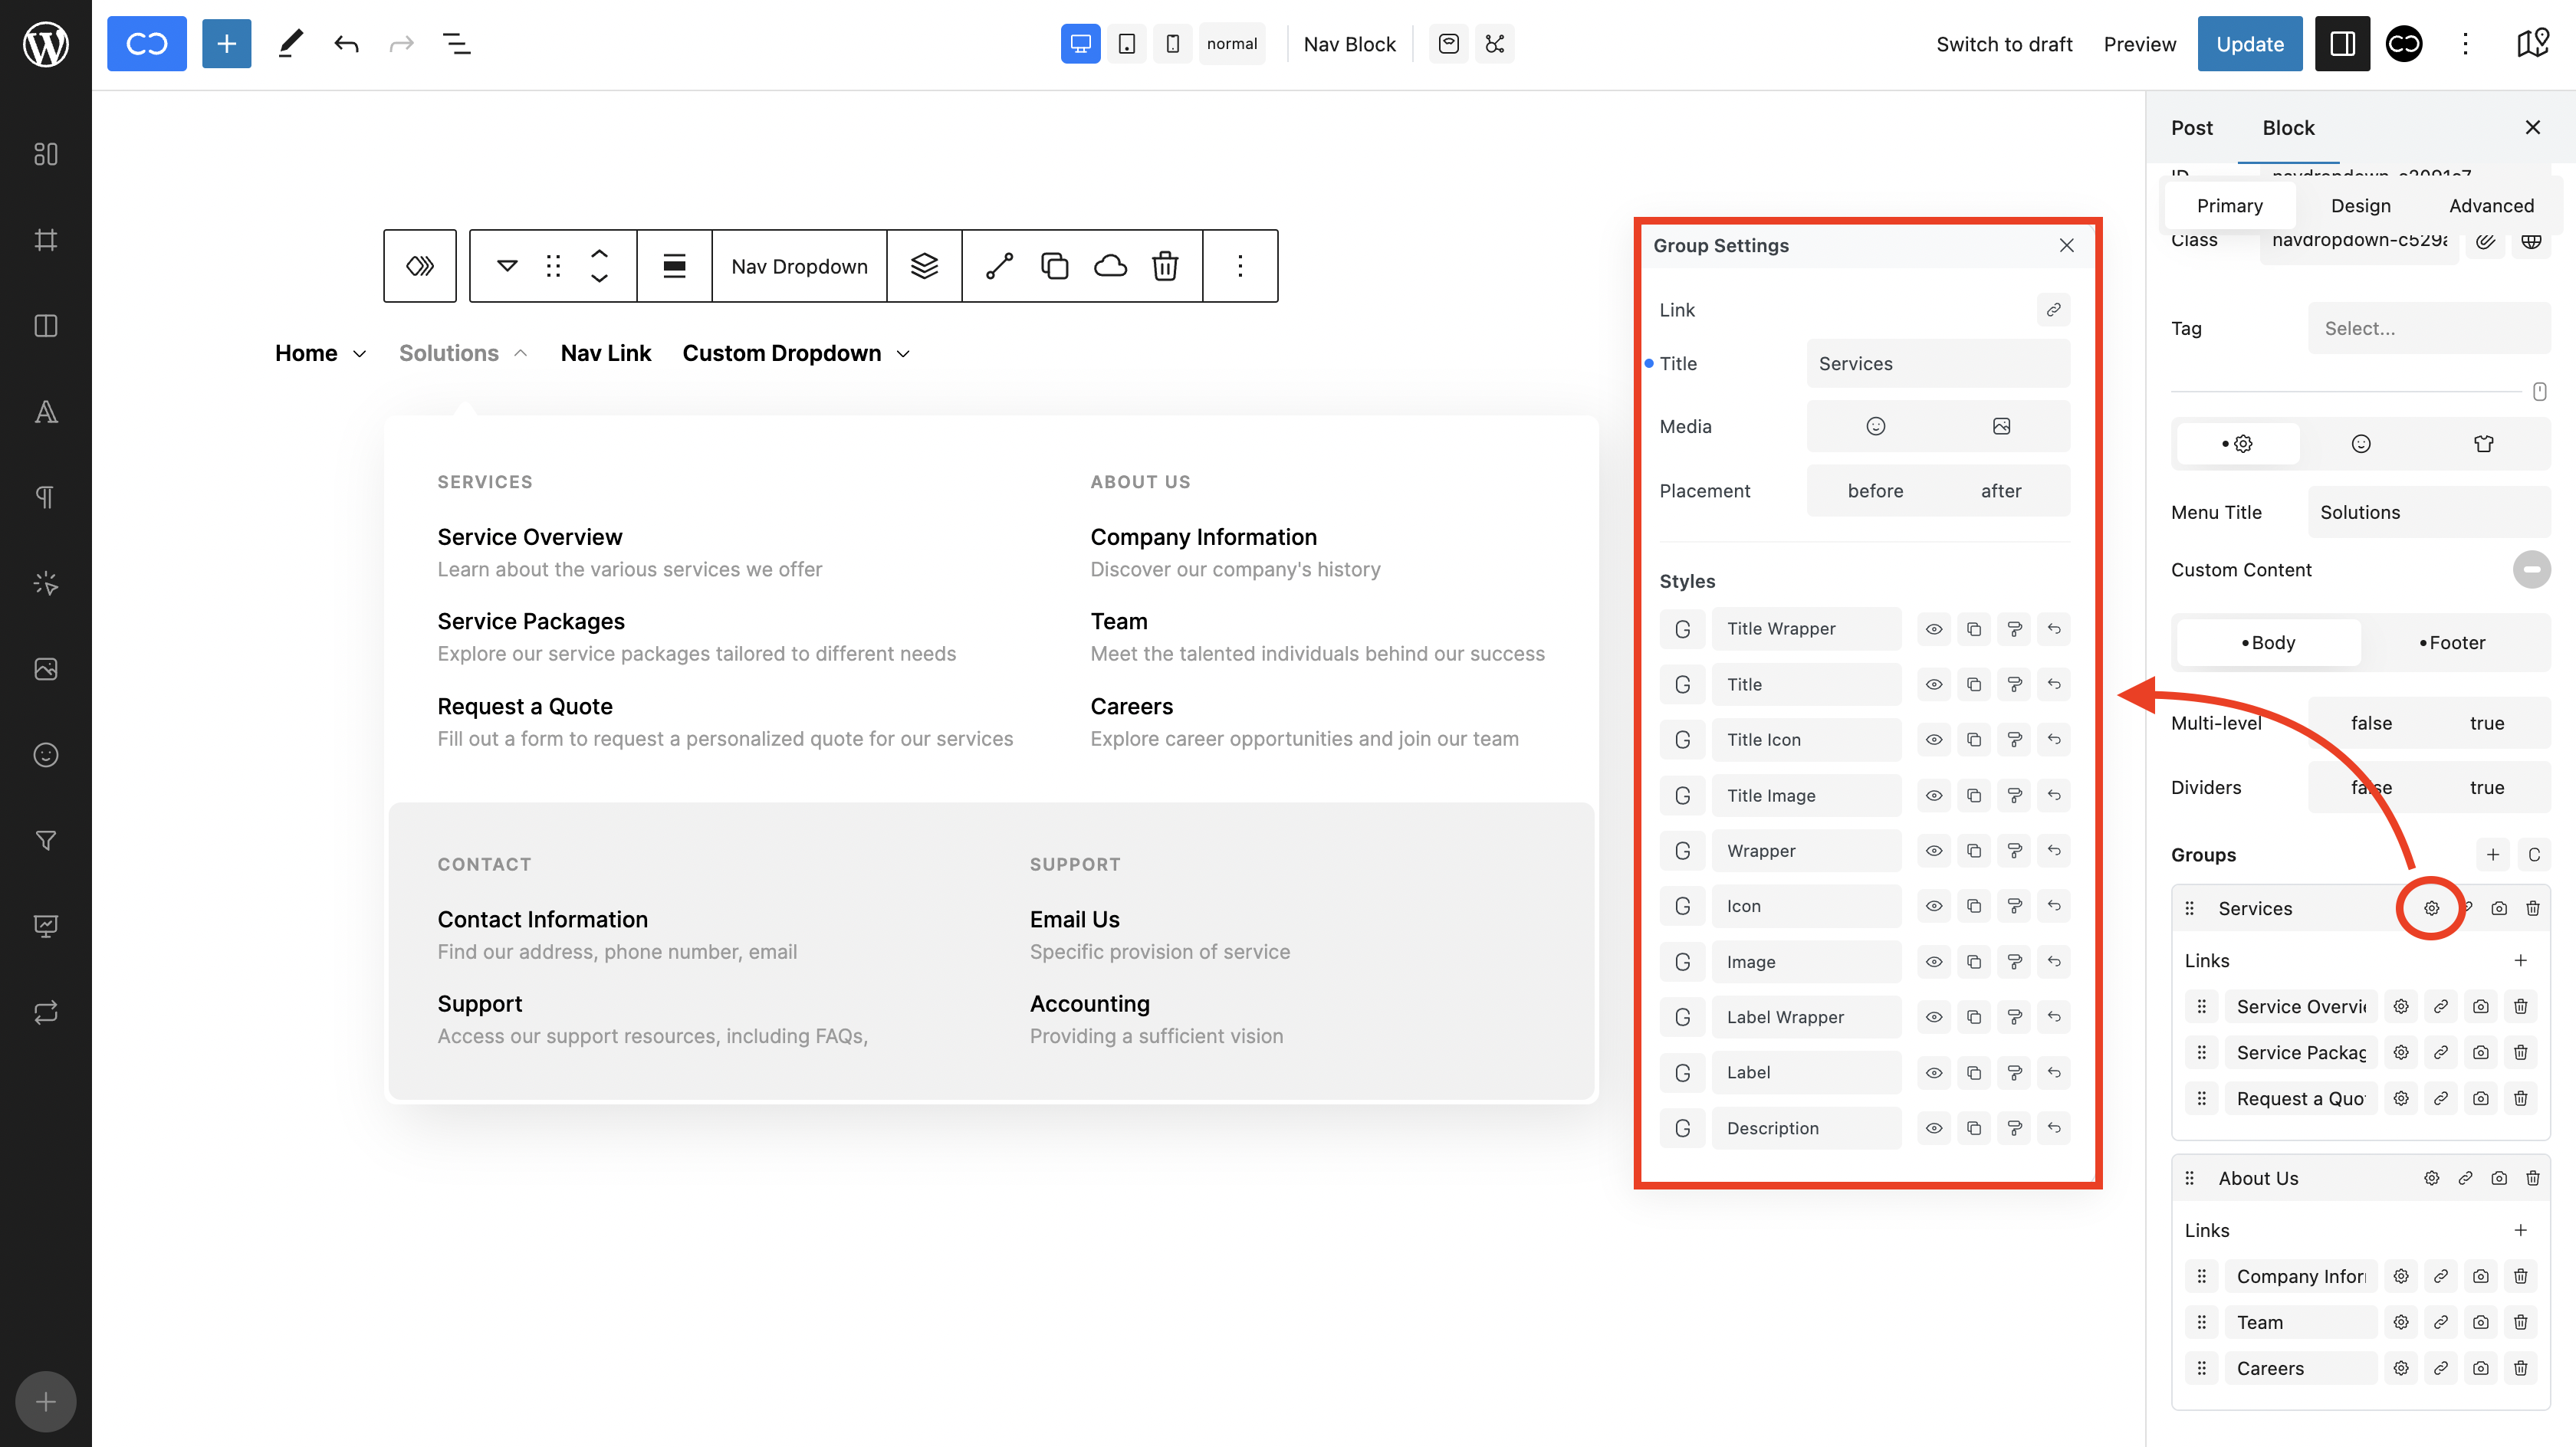
Task: Delete the Team link with trash icon
Action: pos(2520,1322)
